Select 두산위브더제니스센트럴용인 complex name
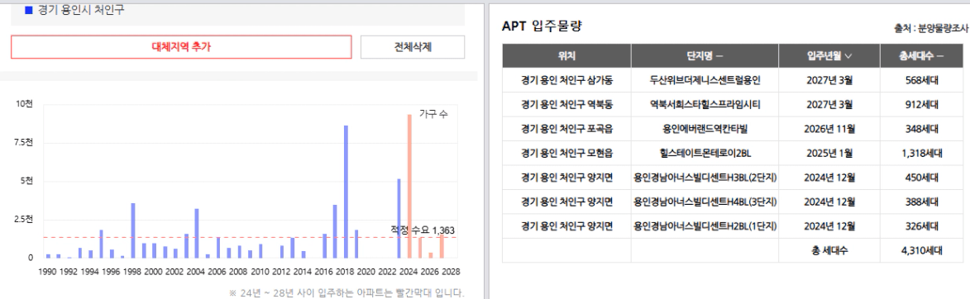Image resolution: width=970 pixels, height=299 pixels. pos(705,80)
